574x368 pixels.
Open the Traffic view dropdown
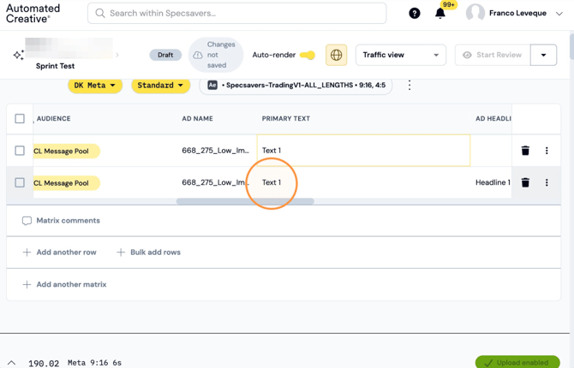400,55
